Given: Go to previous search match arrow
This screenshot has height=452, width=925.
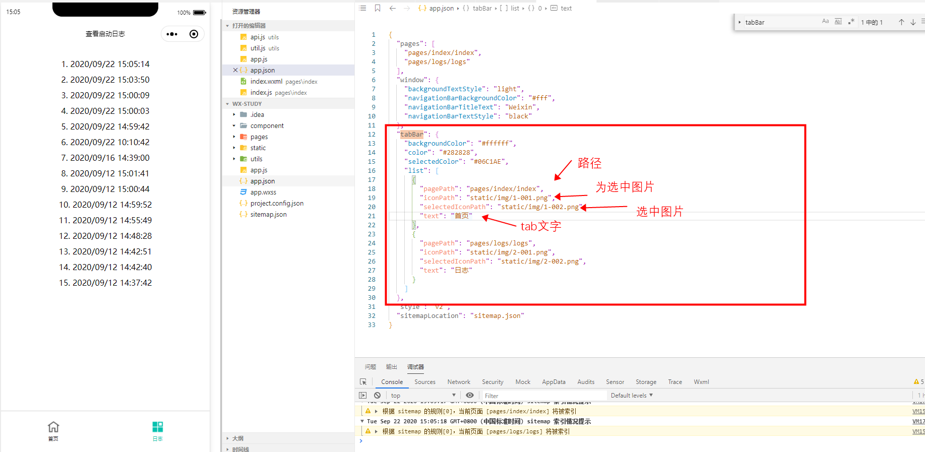Looking at the screenshot, I should pyautogui.click(x=901, y=22).
